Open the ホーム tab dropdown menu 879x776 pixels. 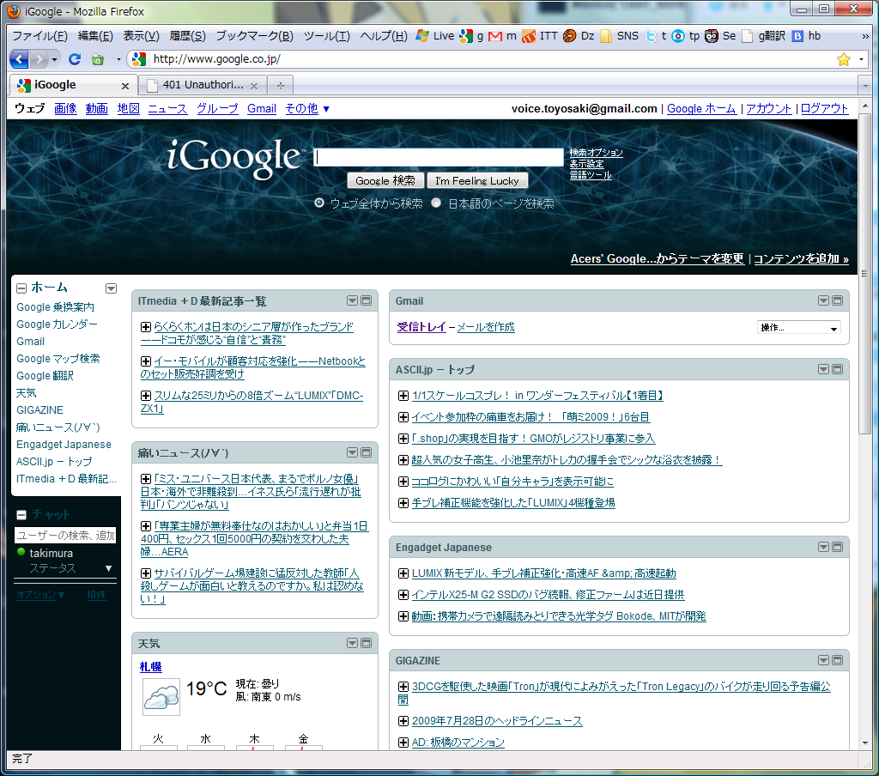pos(111,288)
